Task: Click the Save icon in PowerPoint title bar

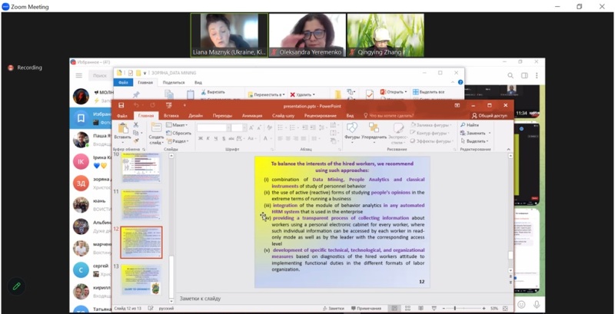Action: point(120,104)
